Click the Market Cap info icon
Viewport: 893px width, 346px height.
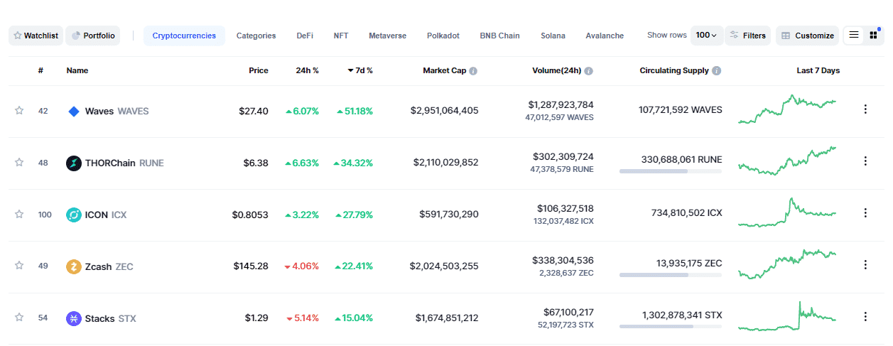[x=473, y=71]
